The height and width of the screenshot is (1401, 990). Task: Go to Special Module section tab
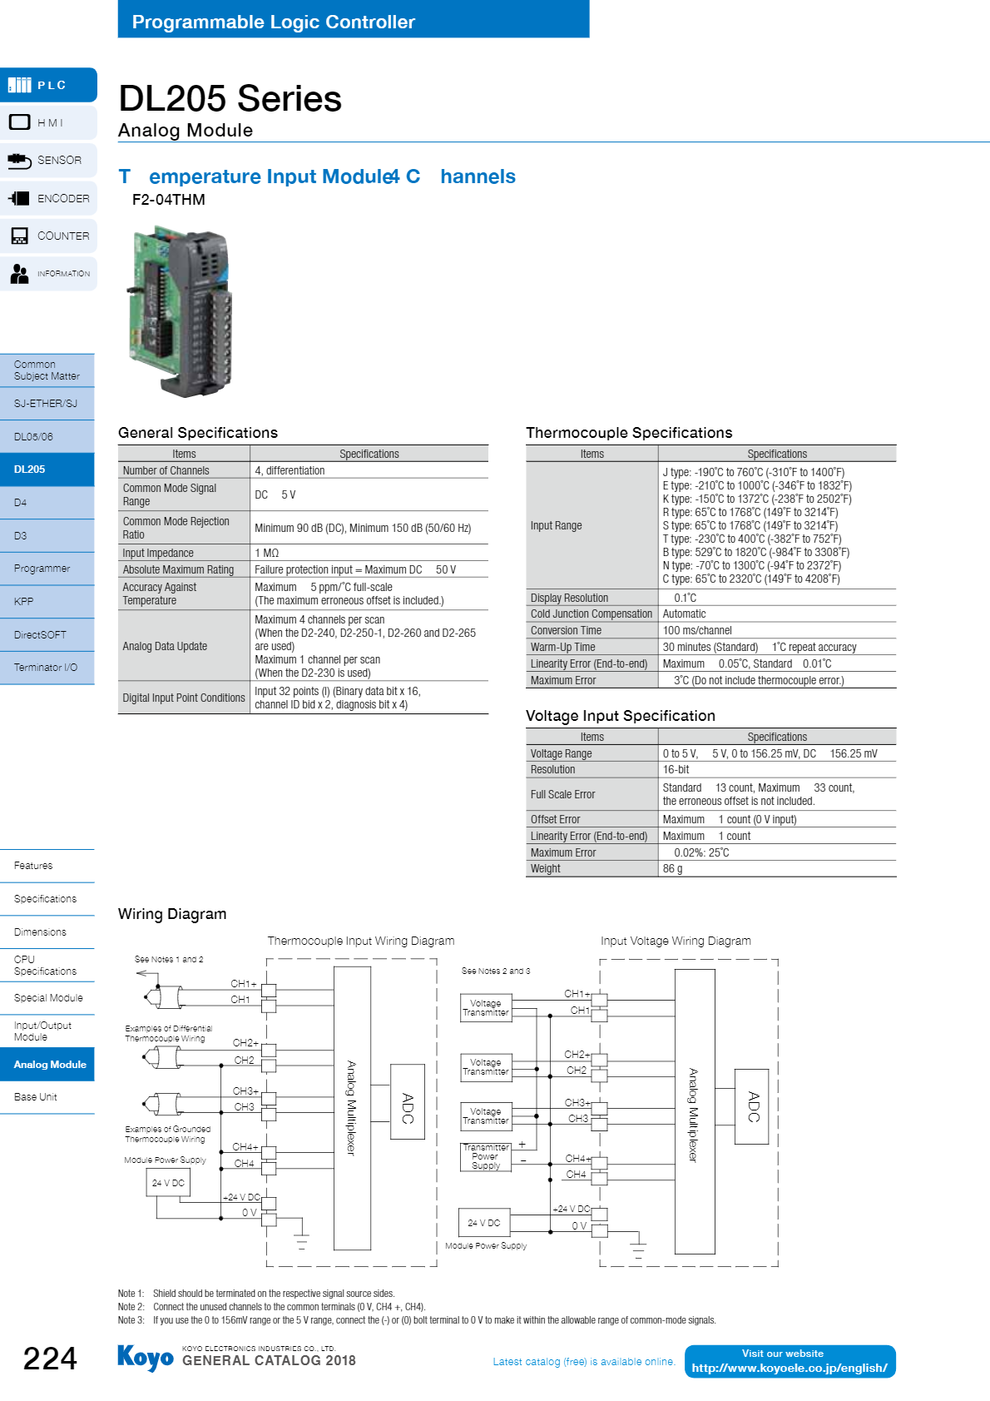tap(47, 998)
